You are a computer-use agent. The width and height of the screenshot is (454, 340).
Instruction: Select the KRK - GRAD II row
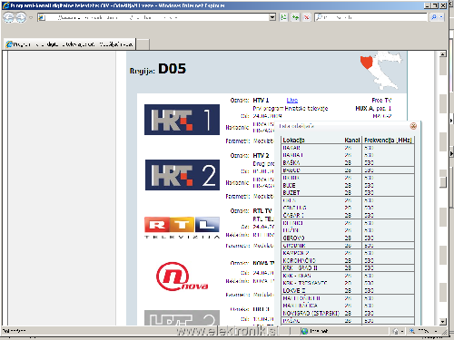point(347,268)
